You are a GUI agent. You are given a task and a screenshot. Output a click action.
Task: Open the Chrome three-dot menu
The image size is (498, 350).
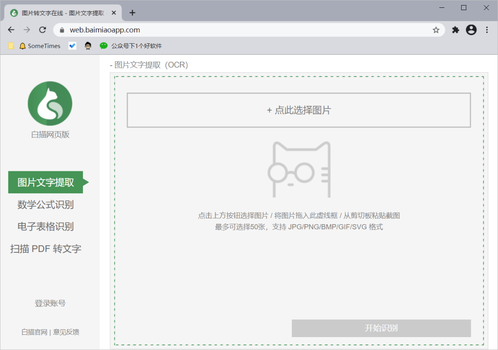487,30
